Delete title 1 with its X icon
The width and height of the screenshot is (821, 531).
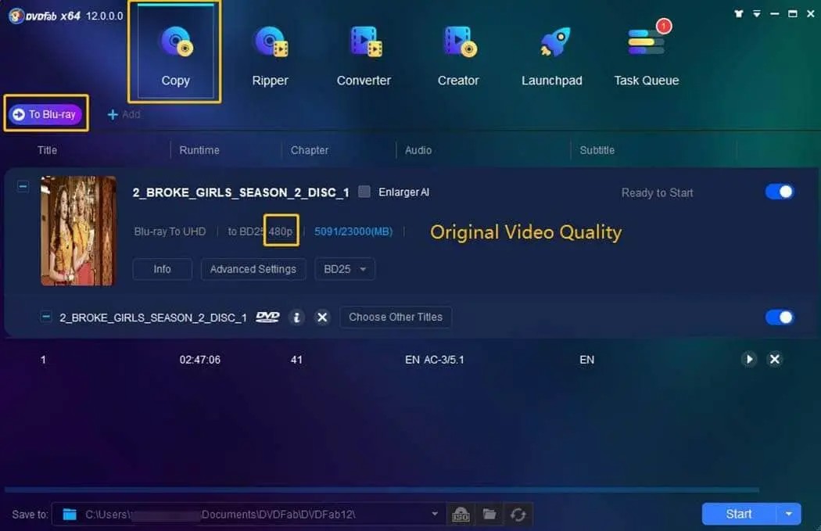tap(775, 359)
